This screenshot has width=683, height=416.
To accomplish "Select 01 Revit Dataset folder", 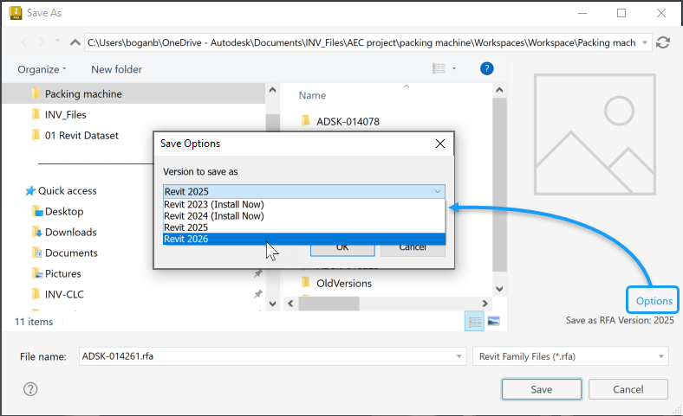I will [x=81, y=136].
